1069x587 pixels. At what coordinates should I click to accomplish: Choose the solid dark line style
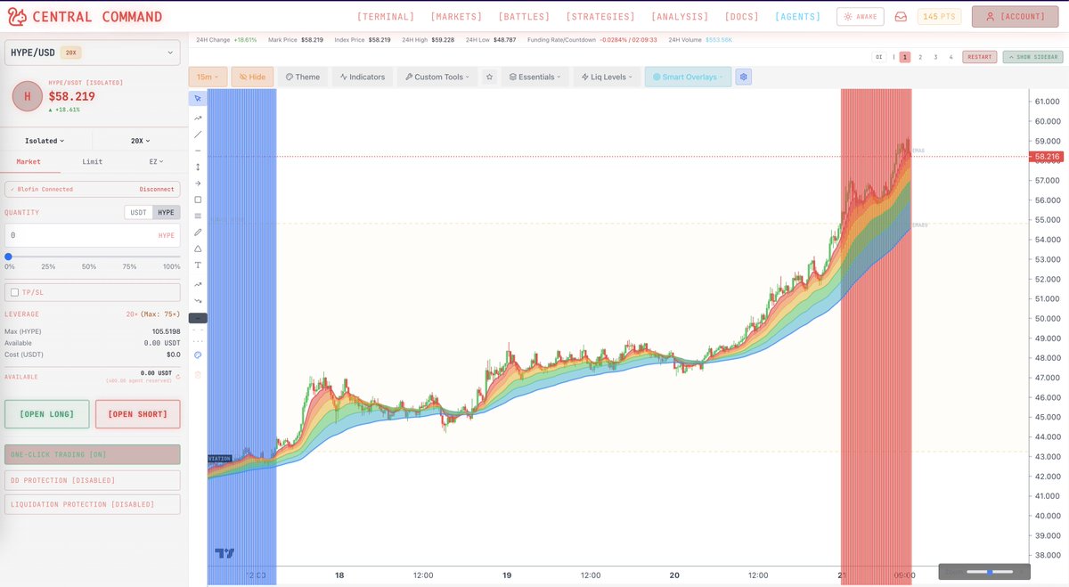(x=198, y=318)
